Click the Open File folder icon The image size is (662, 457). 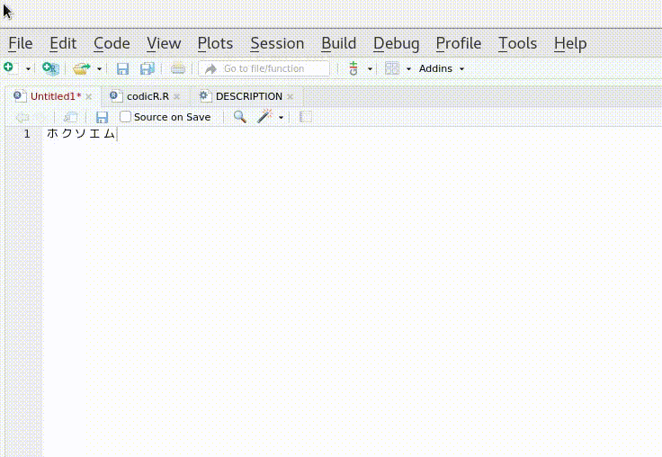point(82,68)
